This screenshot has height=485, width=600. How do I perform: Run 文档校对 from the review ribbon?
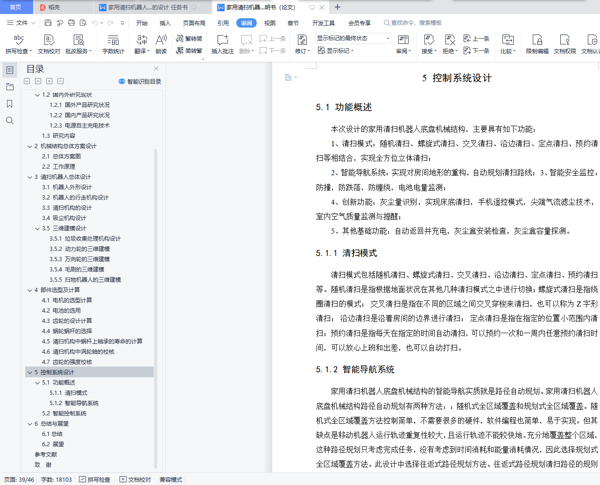(x=49, y=44)
